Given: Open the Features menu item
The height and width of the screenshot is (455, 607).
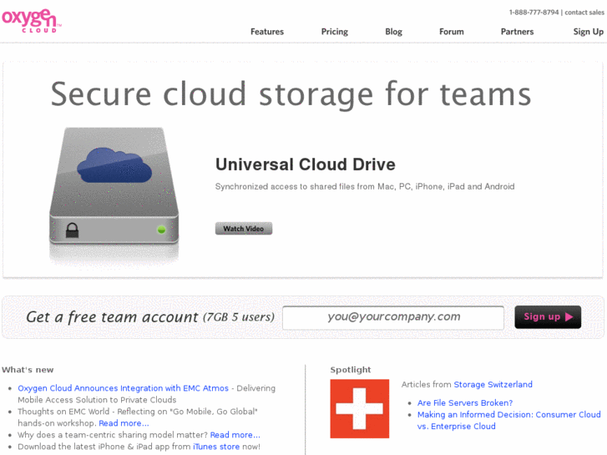Looking at the screenshot, I should (267, 32).
